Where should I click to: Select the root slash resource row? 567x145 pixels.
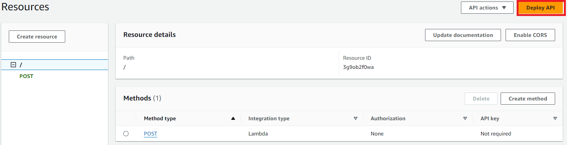(54, 65)
